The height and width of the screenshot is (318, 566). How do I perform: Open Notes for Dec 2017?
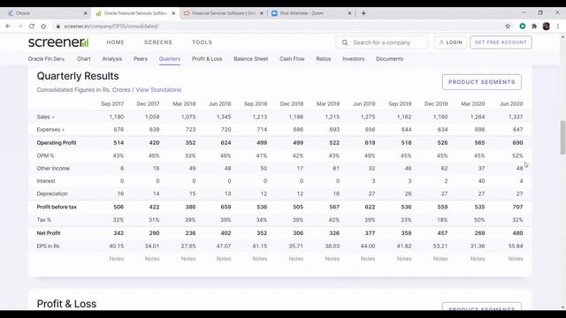[152, 259]
